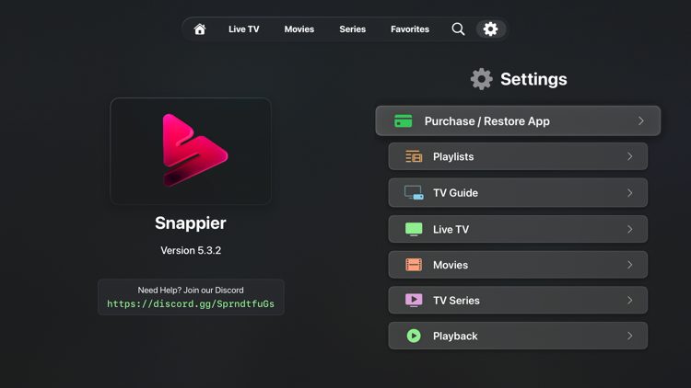Open the Discord invite link
Screen dimensions: 691x388
pyautogui.click(x=191, y=304)
